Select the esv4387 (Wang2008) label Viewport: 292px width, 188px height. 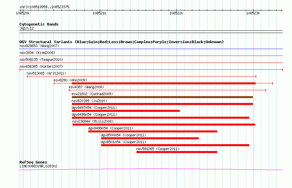tap(86, 87)
